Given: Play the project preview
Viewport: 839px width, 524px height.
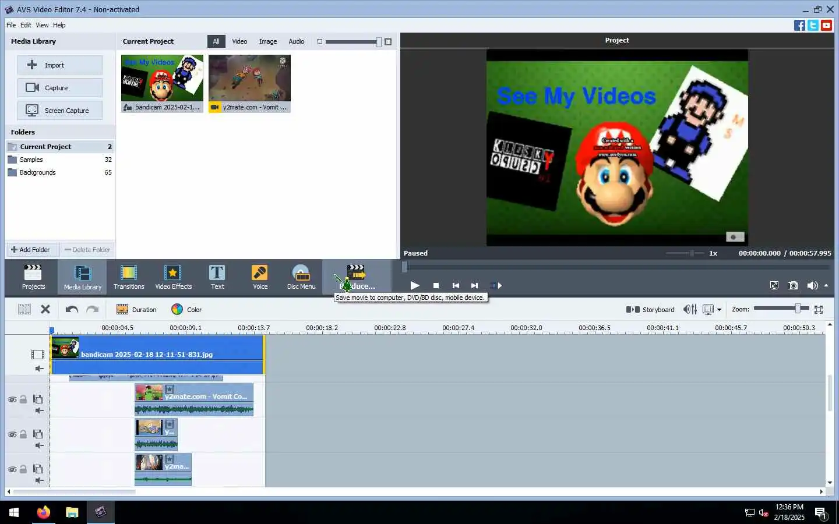Looking at the screenshot, I should [415, 285].
